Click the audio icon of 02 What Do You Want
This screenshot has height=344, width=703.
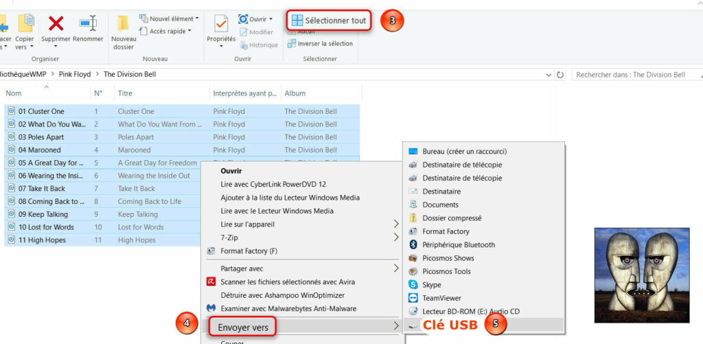click(12, 124)
